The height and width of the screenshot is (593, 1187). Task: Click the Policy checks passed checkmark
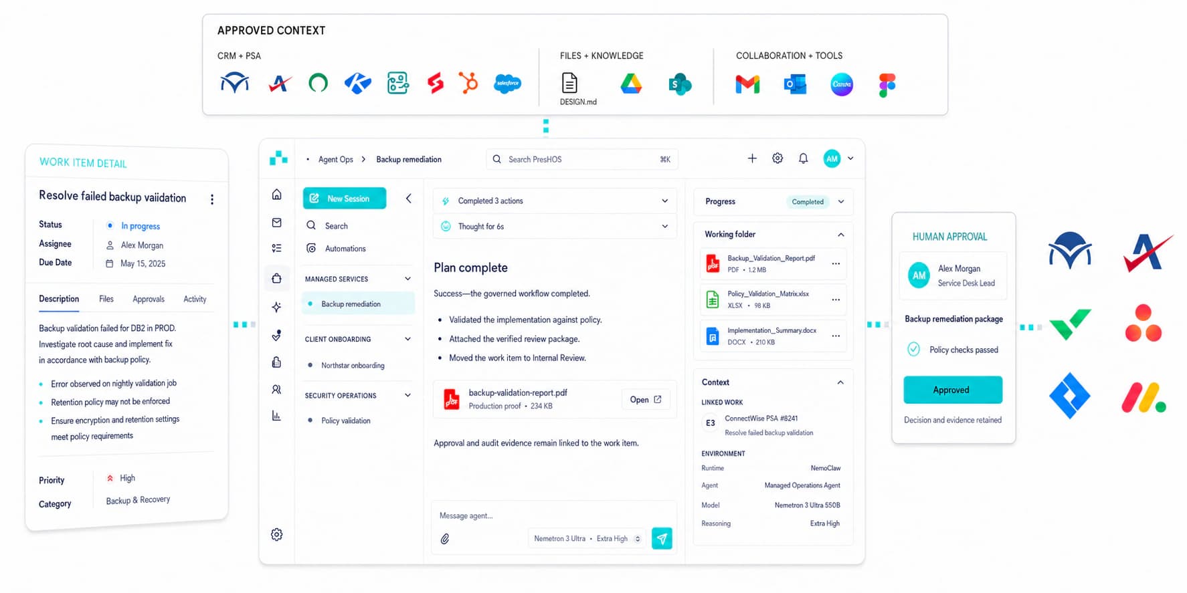point(913,349)
